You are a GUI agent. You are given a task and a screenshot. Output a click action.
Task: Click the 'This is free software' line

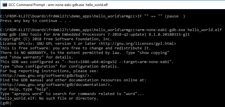(76, 48)
